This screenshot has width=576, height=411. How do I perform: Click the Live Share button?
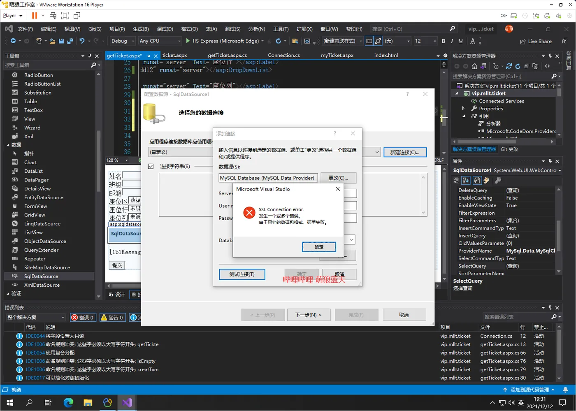[536, 41]
